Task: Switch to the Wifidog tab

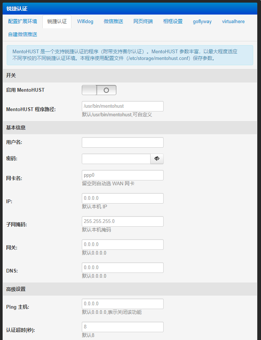Action: coord(85,22)
